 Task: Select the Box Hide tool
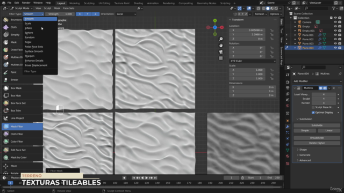[22, 95]
